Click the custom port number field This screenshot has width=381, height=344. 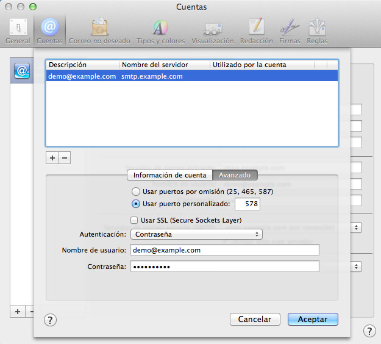(x=247, y=204)
